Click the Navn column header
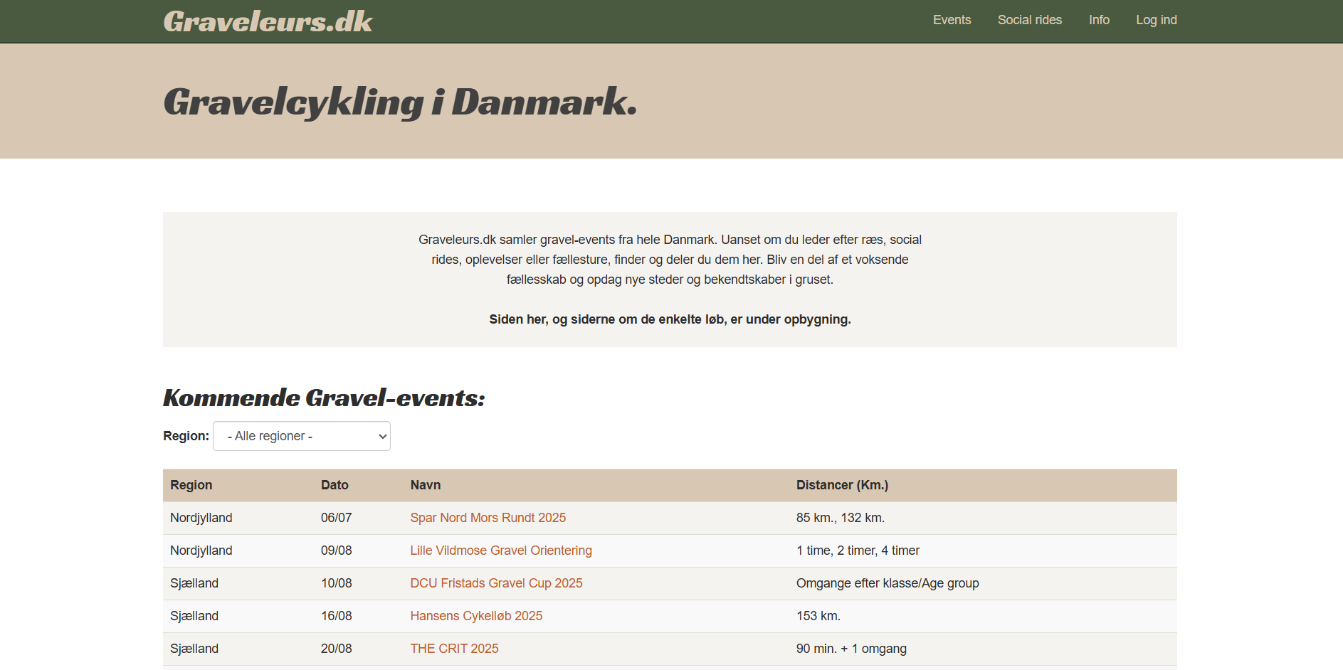Image resolution: width=1343 pixels, height=670 pixels. point(425,485)
